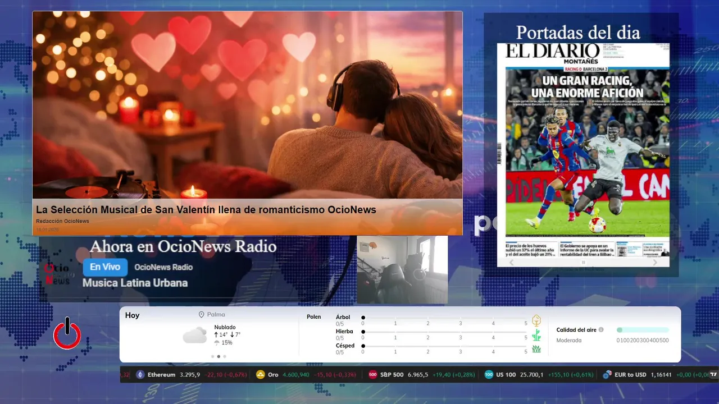Click the red power button icon
719x404 pixels.
(x=67, y=334)
